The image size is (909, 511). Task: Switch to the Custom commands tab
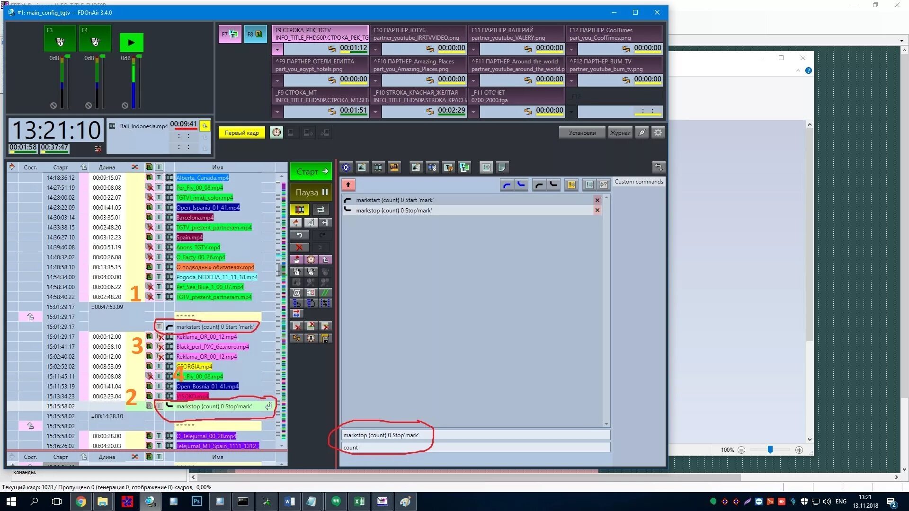(639, 182)
